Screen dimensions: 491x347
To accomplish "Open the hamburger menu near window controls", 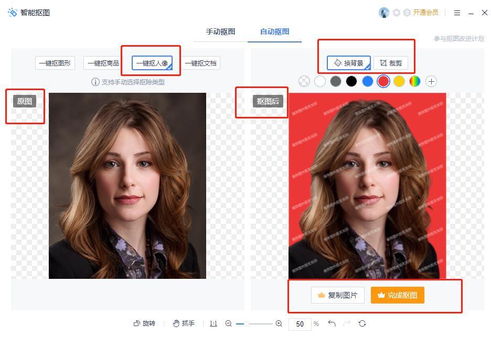I will click(x=457, y=12).
